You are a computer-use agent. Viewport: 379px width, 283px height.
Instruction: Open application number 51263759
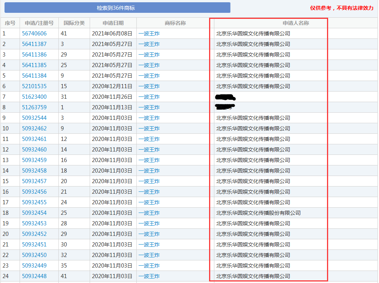[34, 107]
